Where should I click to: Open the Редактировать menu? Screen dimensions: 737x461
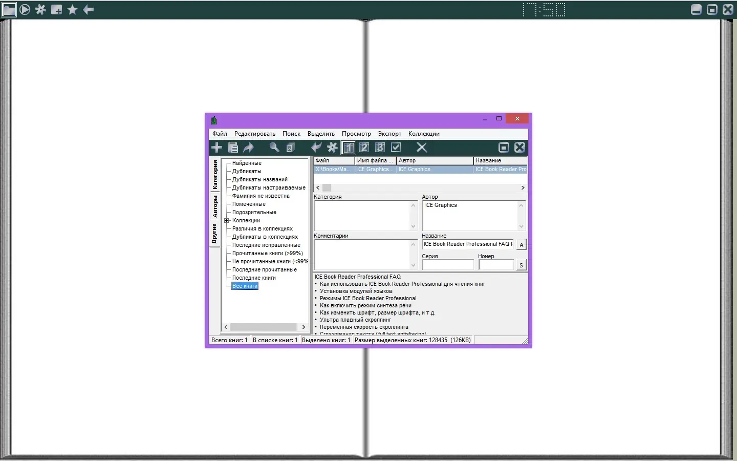255,134
